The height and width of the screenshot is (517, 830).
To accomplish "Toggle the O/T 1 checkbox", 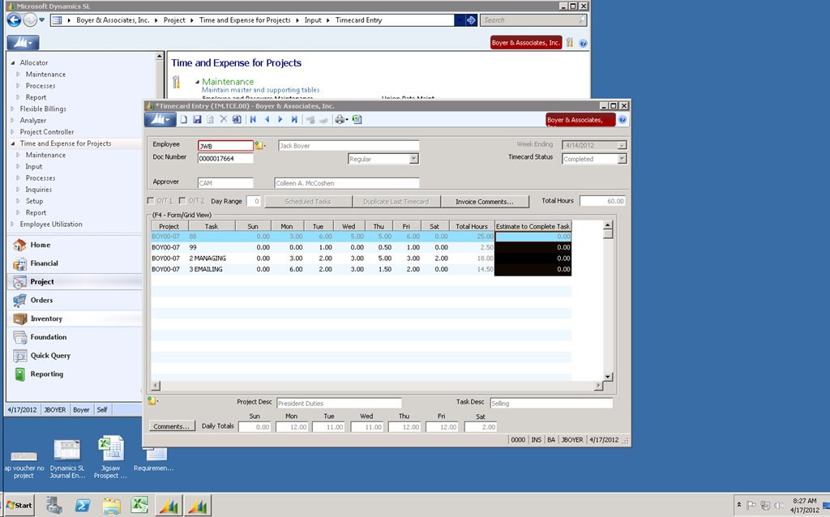I will click(151, 200).
